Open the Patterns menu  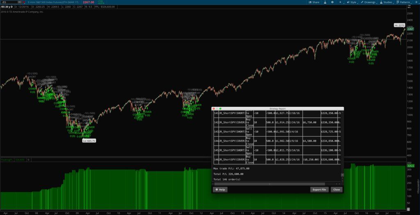click(x=404, y=2)
